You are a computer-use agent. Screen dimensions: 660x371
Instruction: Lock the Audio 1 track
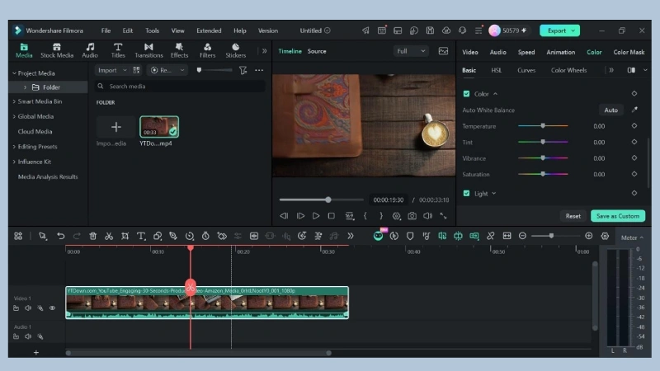(x=16, y=336)
